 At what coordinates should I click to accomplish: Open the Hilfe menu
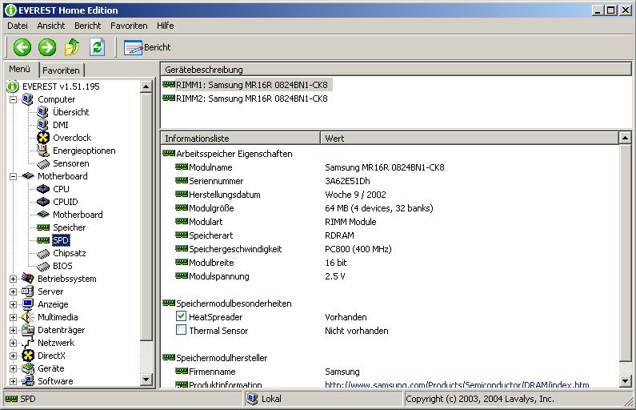(165, 26)
